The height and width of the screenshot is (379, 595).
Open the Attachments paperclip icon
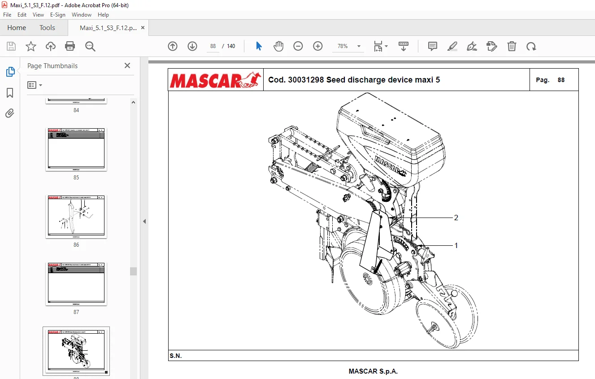(x=10, y=113)
